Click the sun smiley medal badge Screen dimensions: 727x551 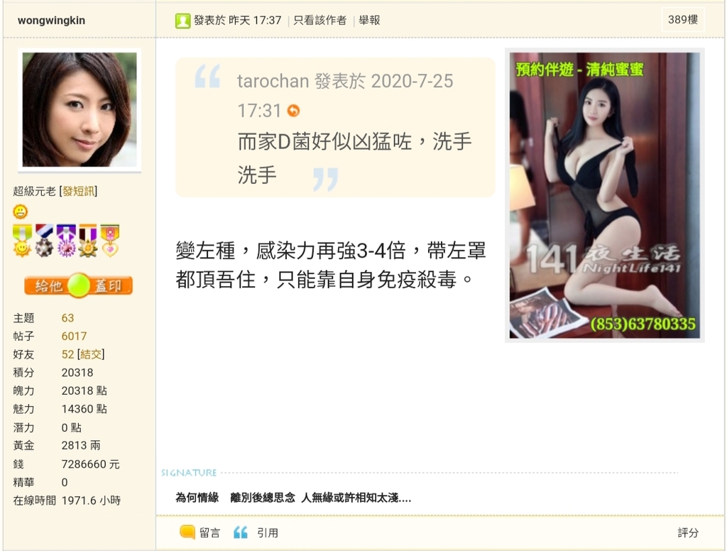click(x=22, y=241)
